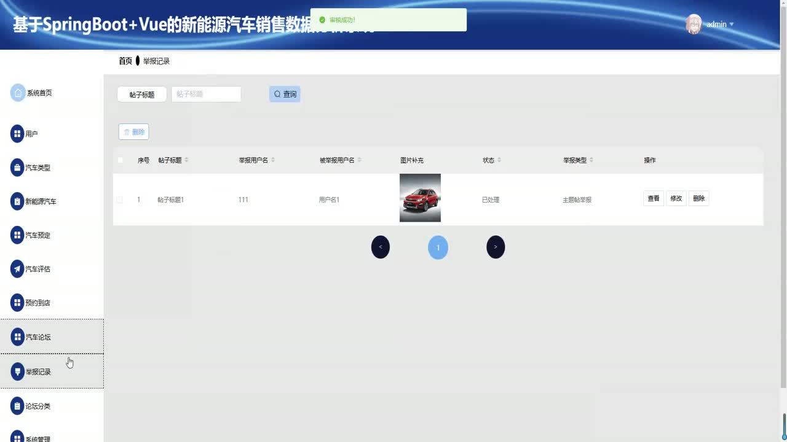Click the 首页 breadcrumb link
The height and width of the screenshot is (442, 787).
(125, 61)
